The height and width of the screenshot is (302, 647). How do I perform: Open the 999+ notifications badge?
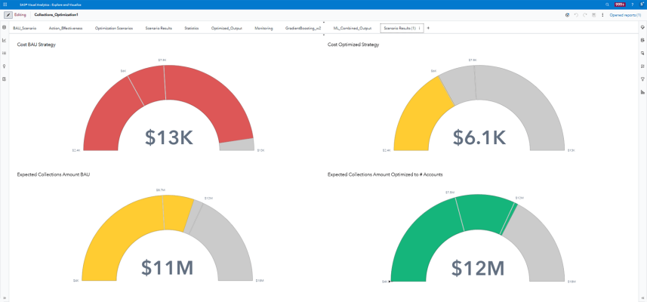pyautogui.click(x=620, y=5)
